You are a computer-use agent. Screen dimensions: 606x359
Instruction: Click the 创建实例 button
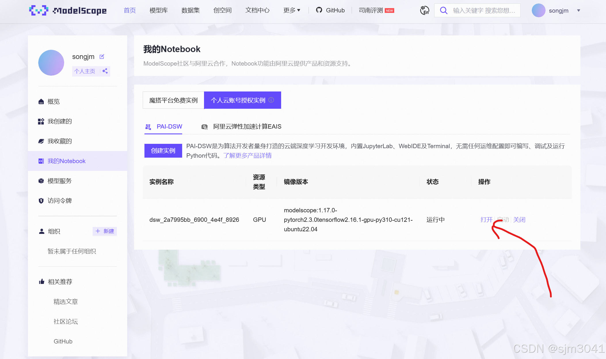coord(163,151)
